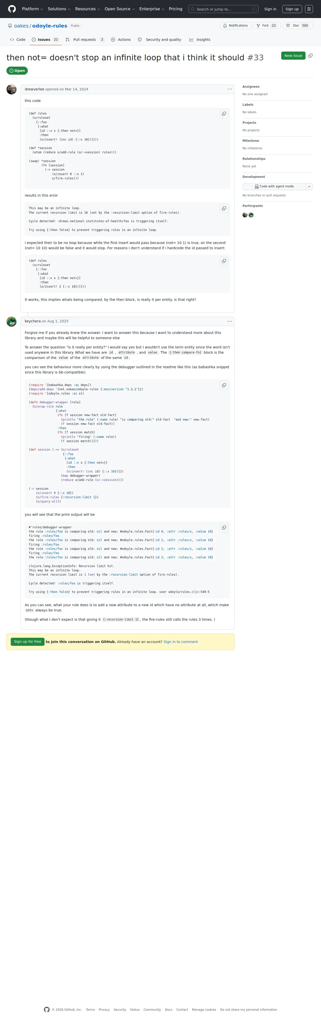Open the Docs footer link
Image resolution: width=321 pixels, height=1023 pixels.
pos(169,1010)
